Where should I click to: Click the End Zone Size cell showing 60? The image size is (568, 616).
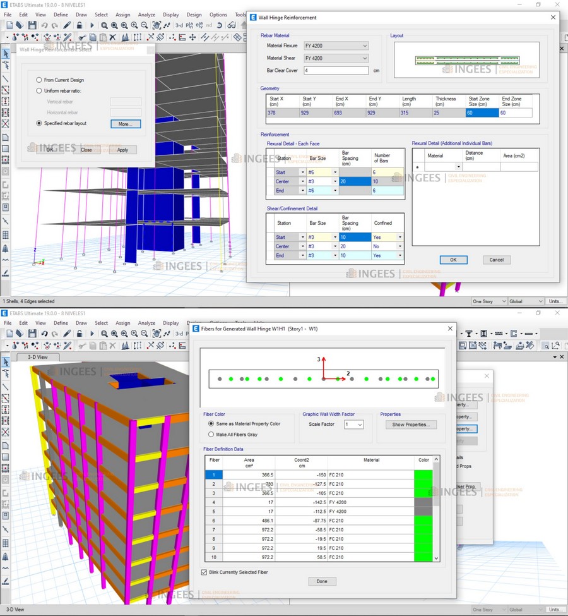coord(516,112)
